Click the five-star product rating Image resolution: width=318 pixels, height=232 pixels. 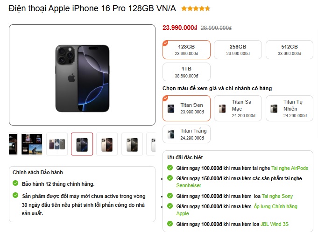[196, 8]
